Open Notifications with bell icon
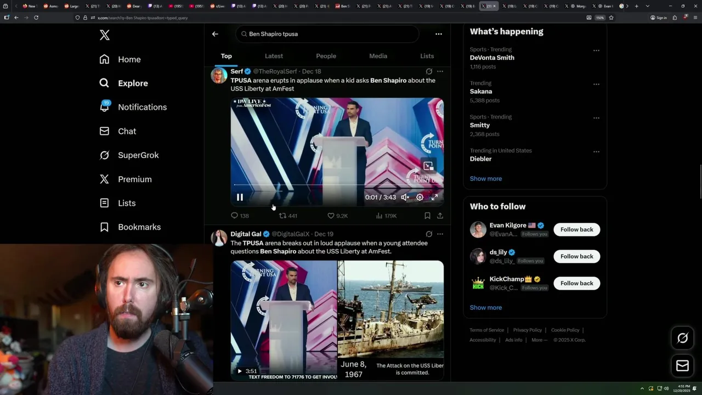The image size is (702, 395). (133, 107)
